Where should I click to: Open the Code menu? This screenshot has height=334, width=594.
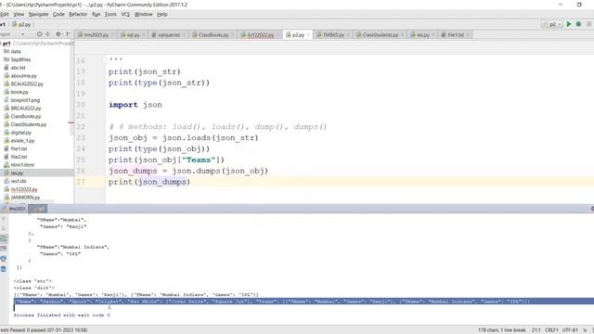58,15
